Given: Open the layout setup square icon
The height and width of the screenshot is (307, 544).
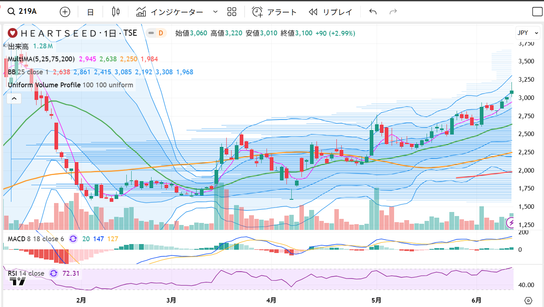Looking at the screenshot, I should tap(537, 12).
